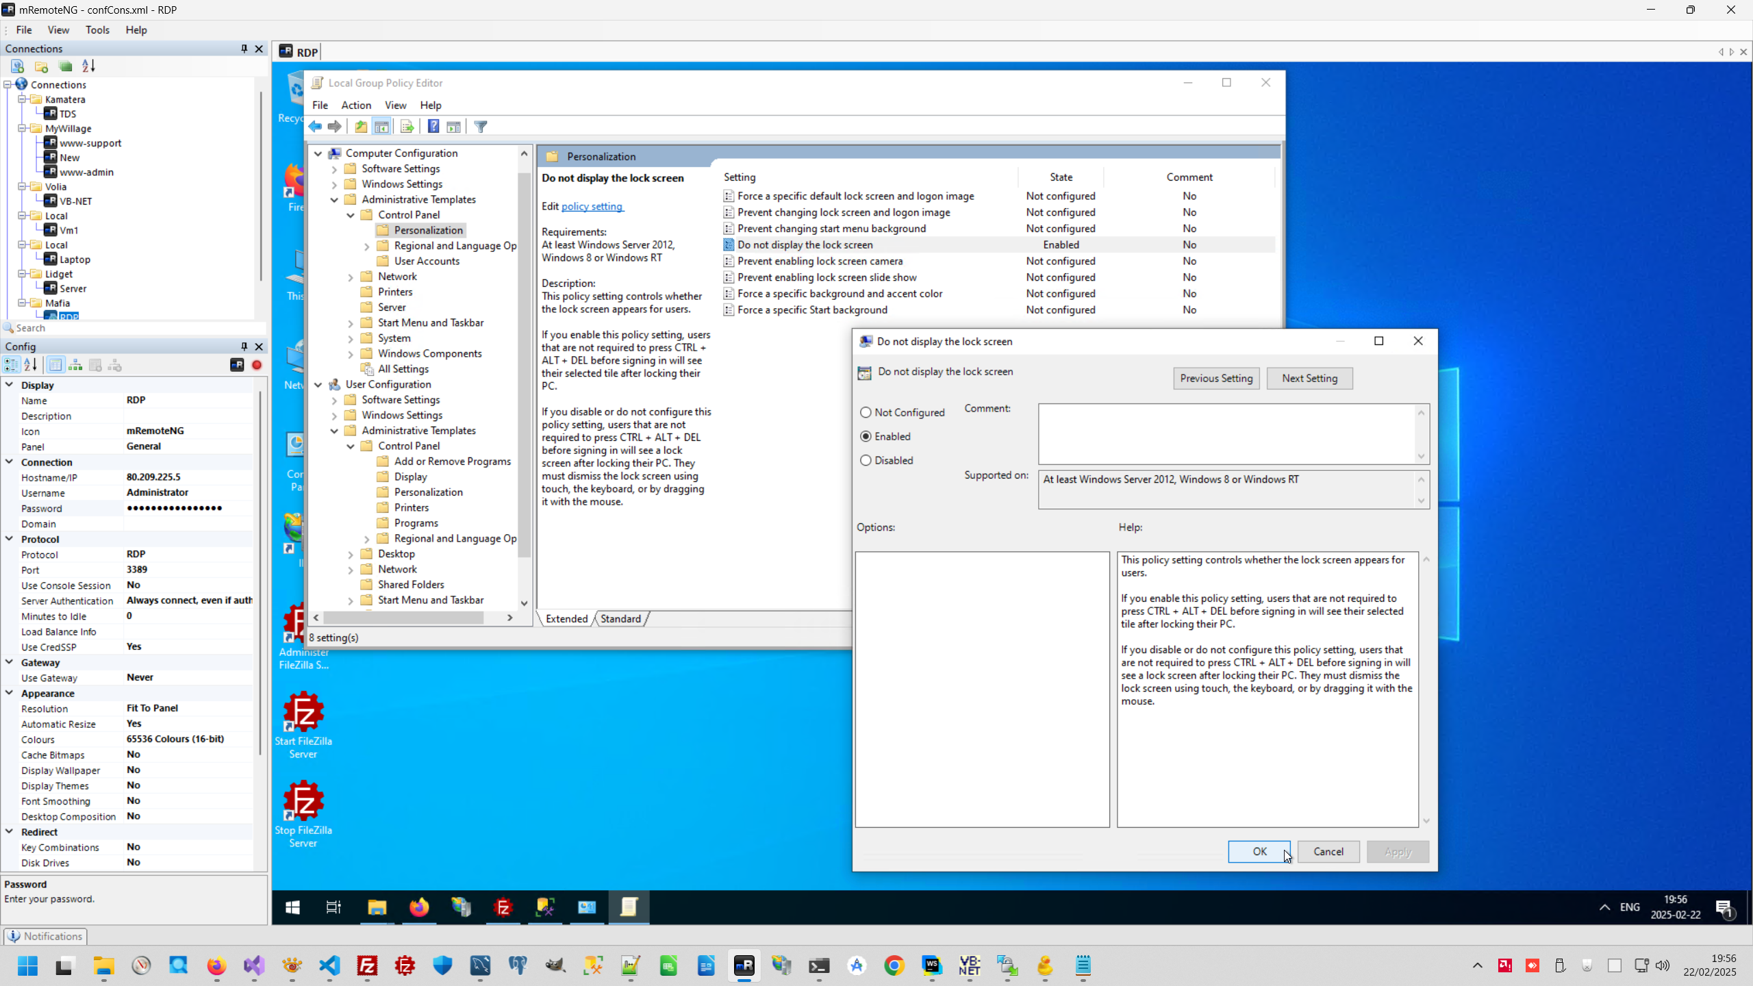This screenshot has height=986, width=1753.
Task: Collapse the Kamatera folder in Connections tree
Action: 22,99
